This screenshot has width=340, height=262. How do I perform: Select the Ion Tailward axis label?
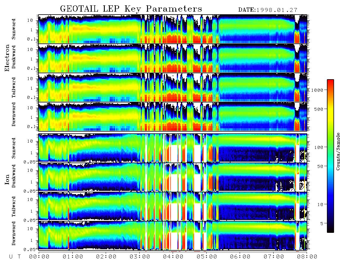14,207
